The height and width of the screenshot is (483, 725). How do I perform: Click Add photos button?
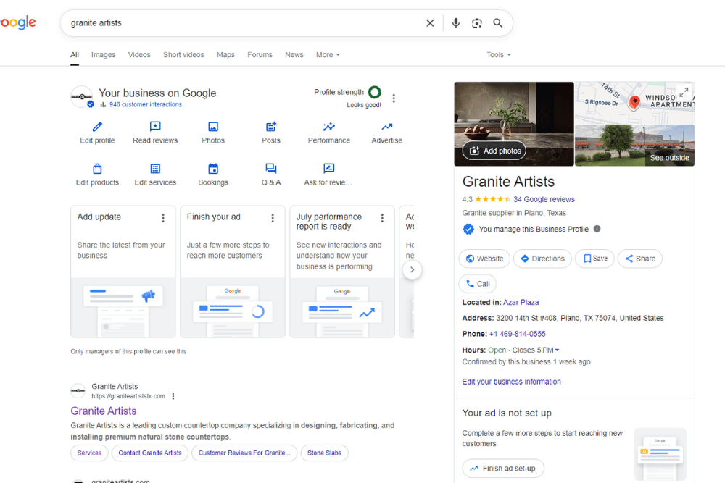click(494, 151)
